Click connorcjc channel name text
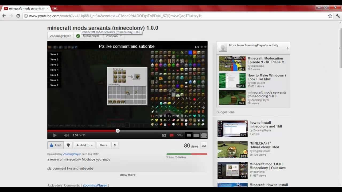The height and width of the screenshot is (192, 342). (259, 172)
